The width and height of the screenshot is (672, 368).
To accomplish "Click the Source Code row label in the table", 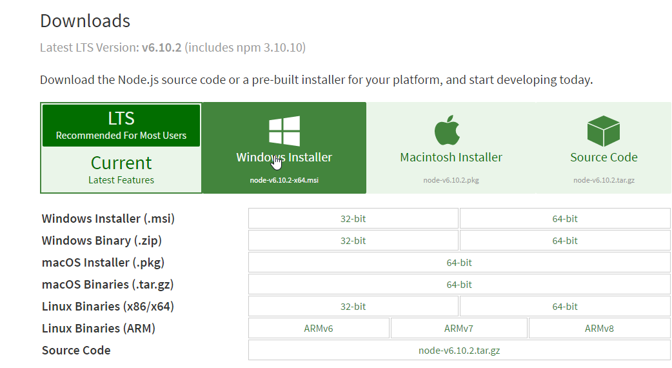I will click(76, 350).
